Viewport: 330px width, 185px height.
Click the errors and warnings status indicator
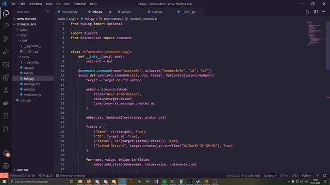pos(45,175)
